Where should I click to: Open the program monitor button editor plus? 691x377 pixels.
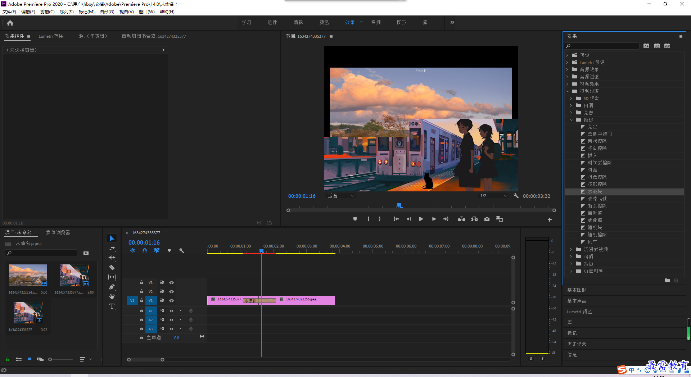pyautogui.click(x=550, y=219)
